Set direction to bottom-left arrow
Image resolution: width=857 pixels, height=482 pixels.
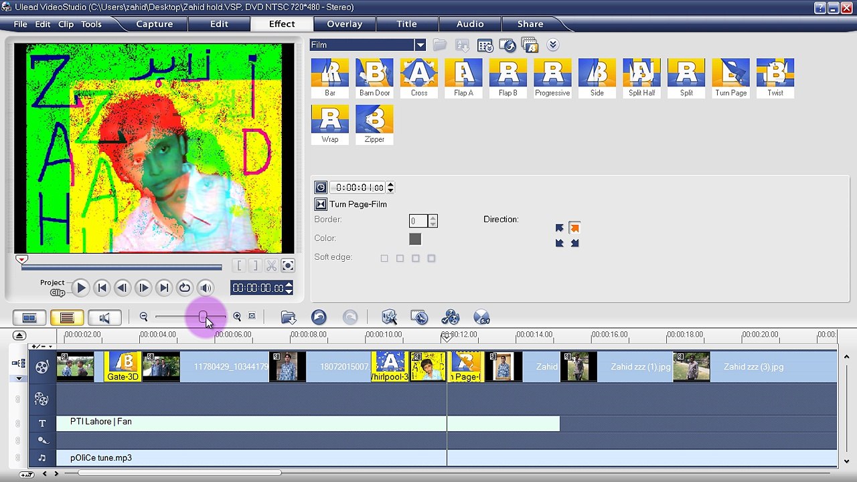(x=560, y=243)
